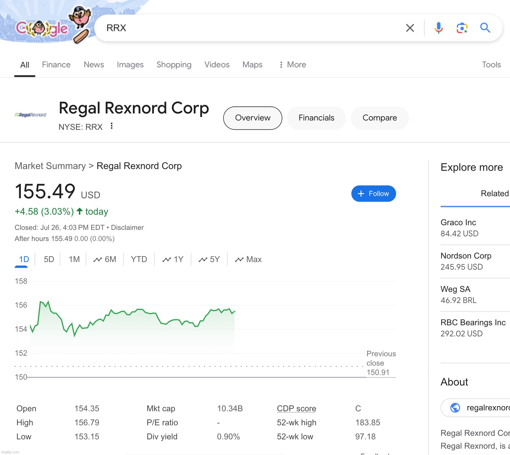Expand the More search options menu
Image resolution: width=510 pixels, height=455 pixels.
click(x=292, y=65)
